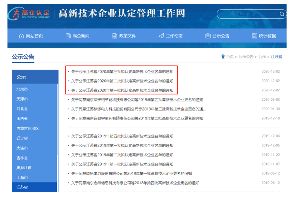Screen dimensions: 306x197
Task: Open the 政策文件 menu item
Action: (124, 36)
